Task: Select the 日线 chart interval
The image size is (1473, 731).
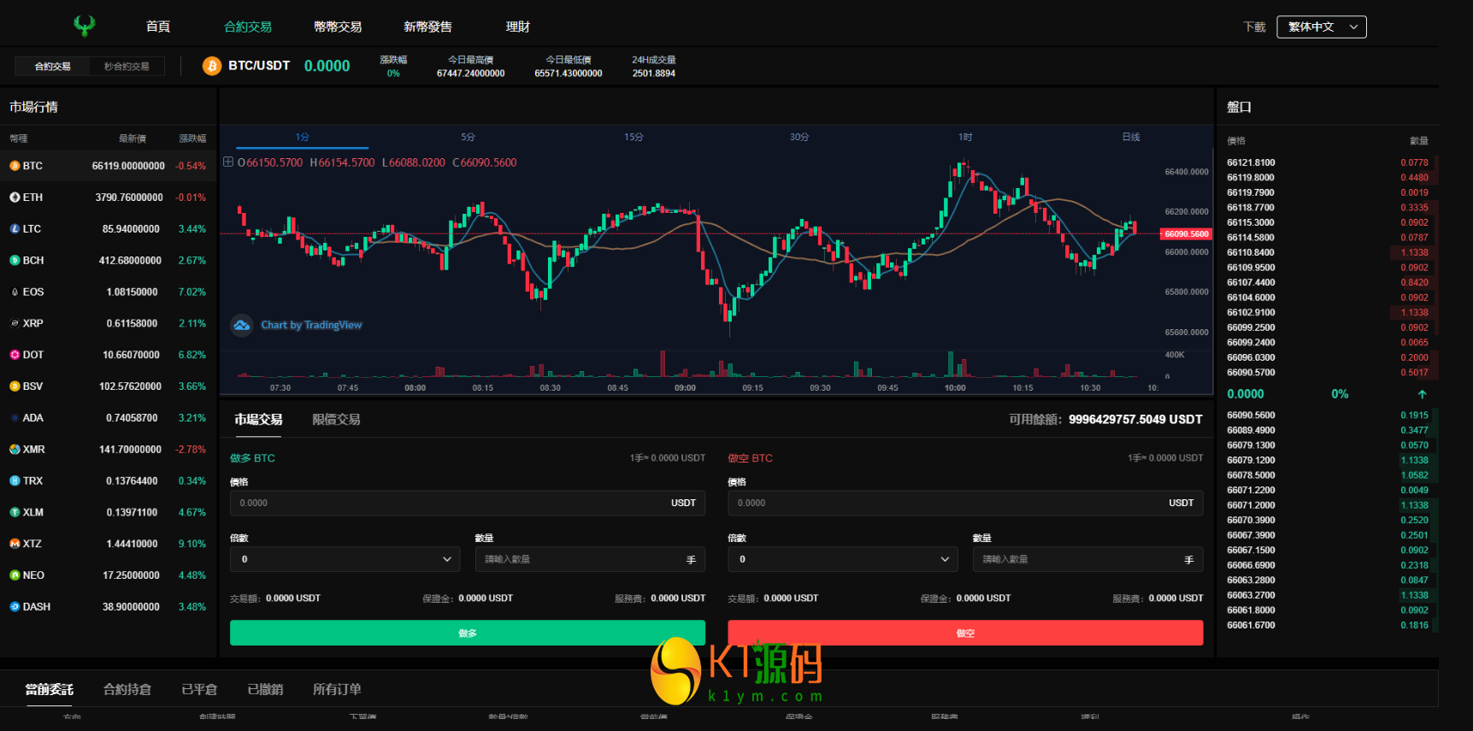Action: [x=1131, y=137]
